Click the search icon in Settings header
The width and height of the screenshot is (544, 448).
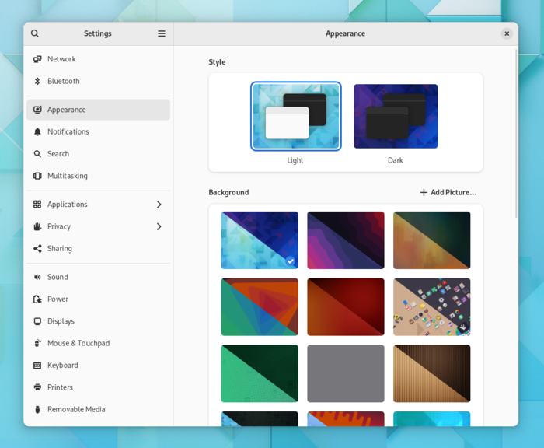coord(35,33)
